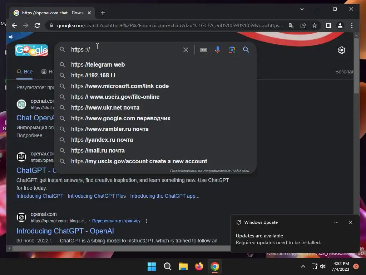This screenshot has width=366, height=275.
Task: Launch File Explorer from taskbar
Action: coord(183,266)
